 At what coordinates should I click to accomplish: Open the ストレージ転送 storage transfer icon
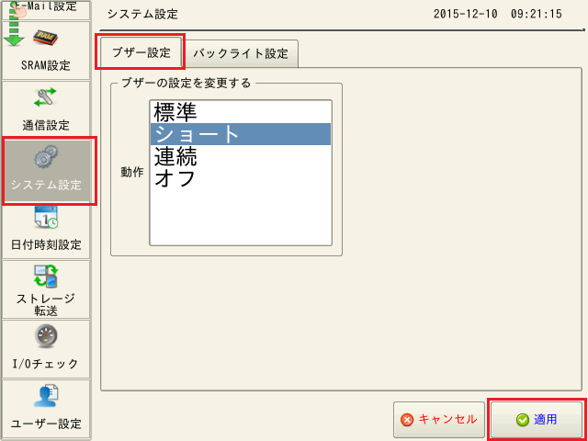click(46, 276)
